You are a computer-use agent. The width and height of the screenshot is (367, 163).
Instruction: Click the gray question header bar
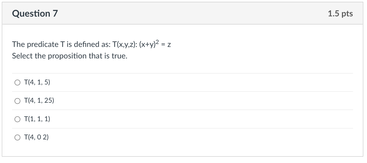click(x=183, y=13)
